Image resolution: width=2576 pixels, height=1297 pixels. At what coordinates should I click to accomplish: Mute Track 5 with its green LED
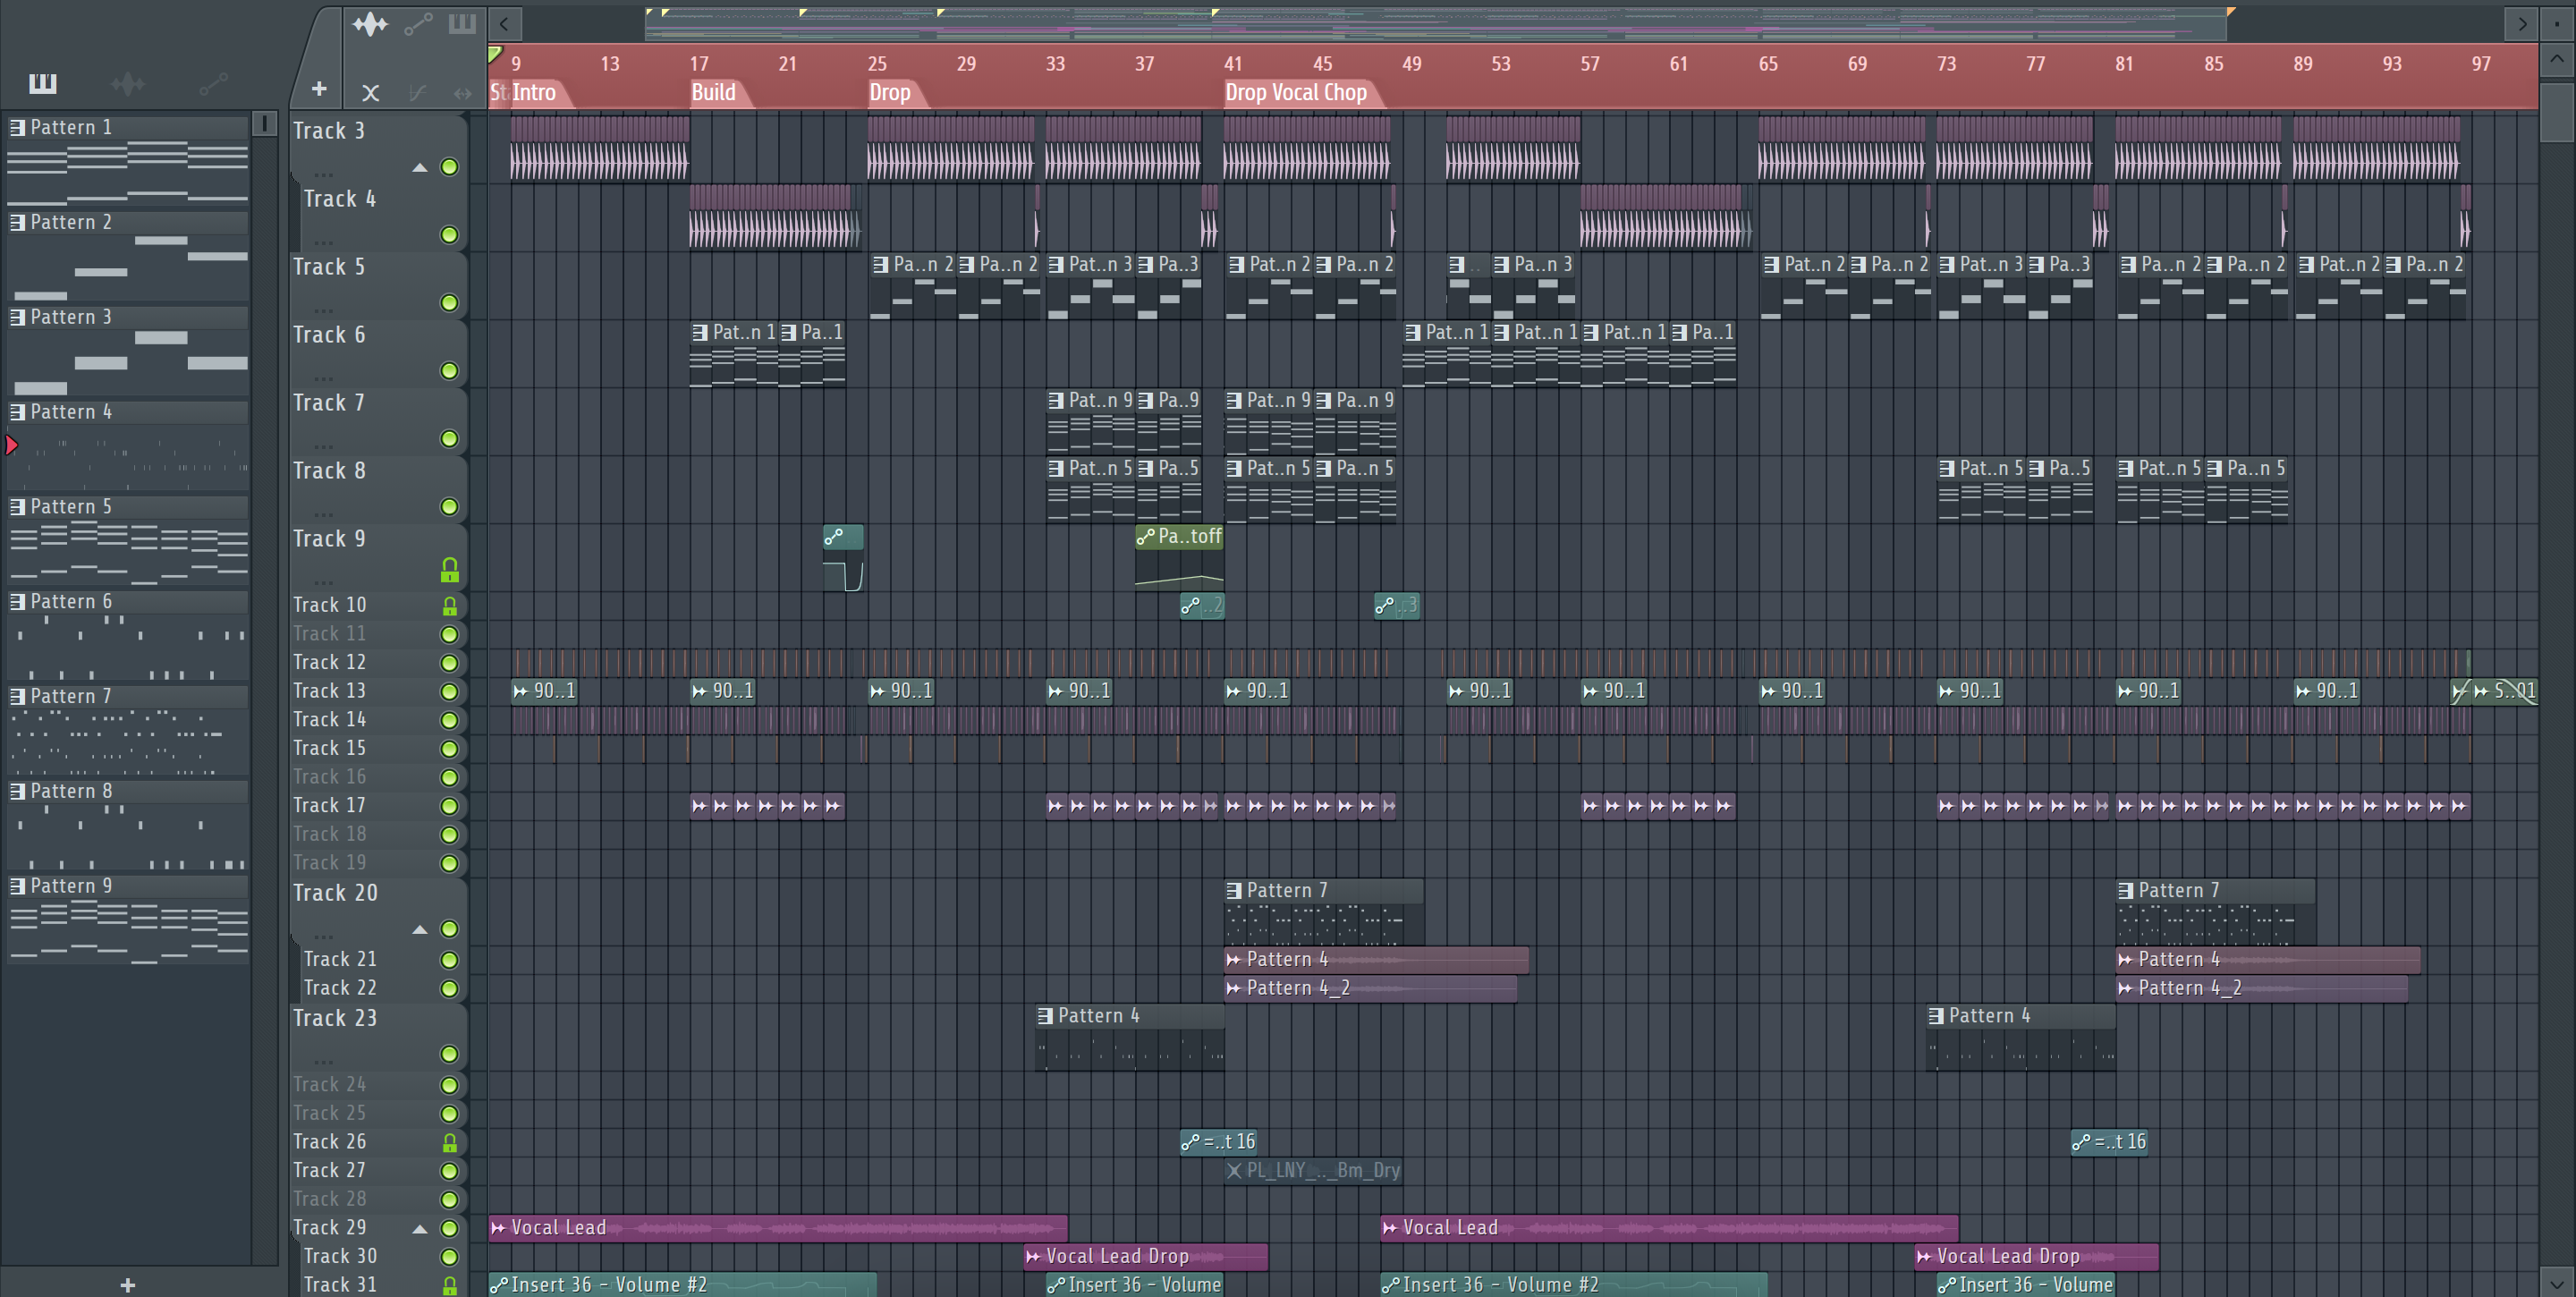(450, 303)
